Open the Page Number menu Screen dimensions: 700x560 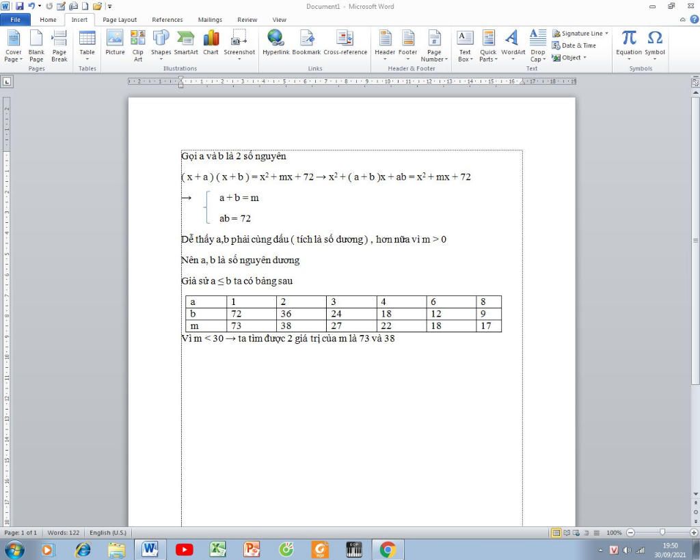point(434,46)
